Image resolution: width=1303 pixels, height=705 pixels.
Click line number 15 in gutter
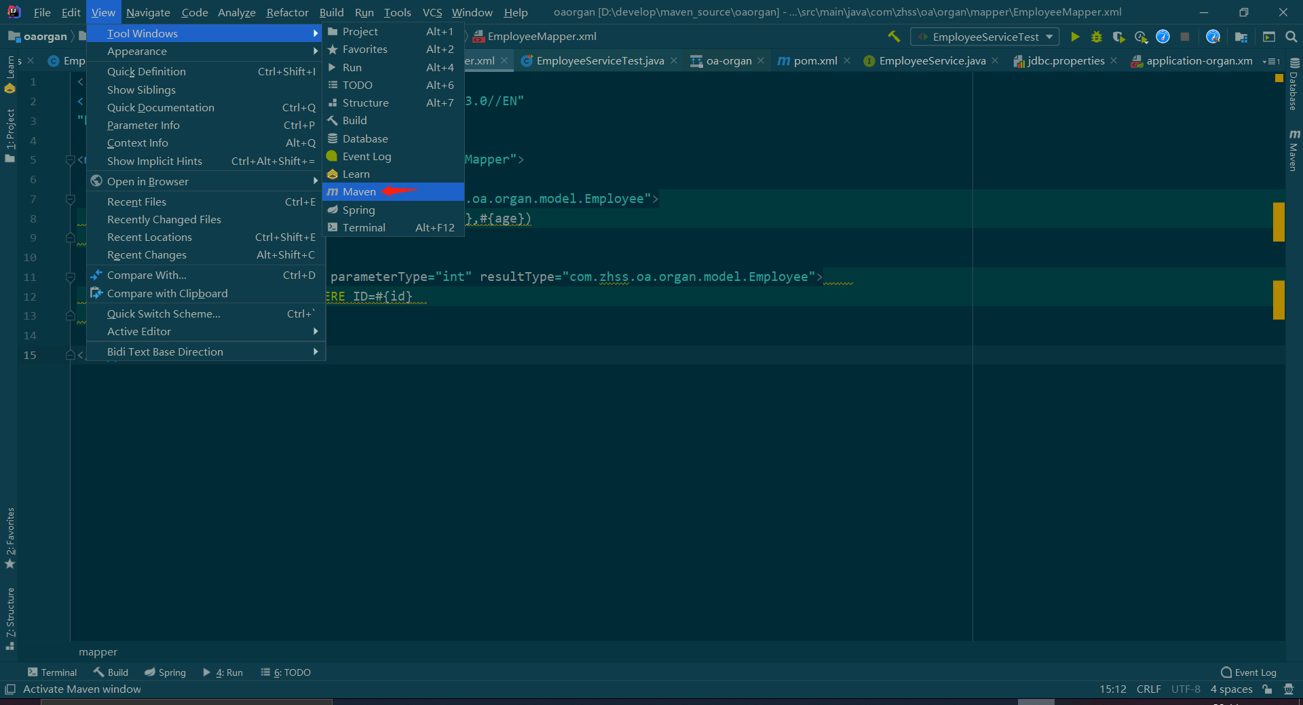pos(30,355)
